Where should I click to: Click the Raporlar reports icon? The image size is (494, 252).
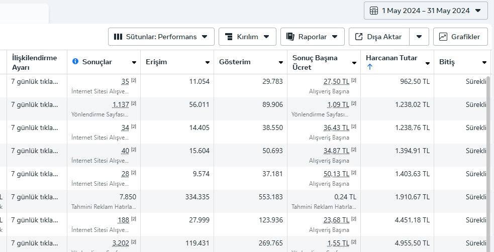coord(290,37)
